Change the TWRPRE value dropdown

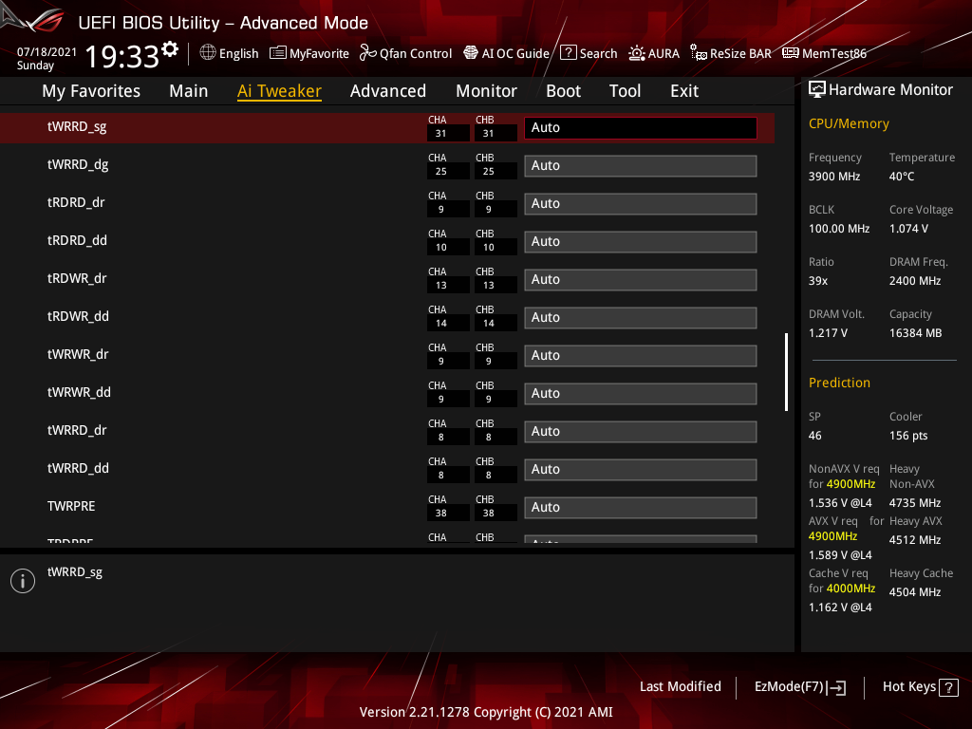[x=640, y=507]
